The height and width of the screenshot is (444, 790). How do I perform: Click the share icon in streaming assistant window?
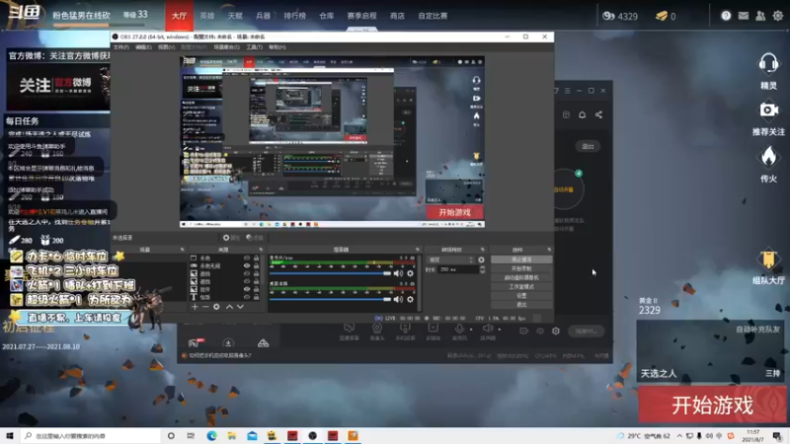coord(598,114)
